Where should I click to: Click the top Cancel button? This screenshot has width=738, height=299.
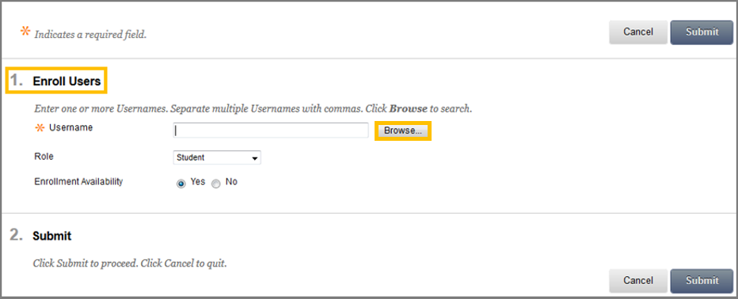tap(638, 32)
